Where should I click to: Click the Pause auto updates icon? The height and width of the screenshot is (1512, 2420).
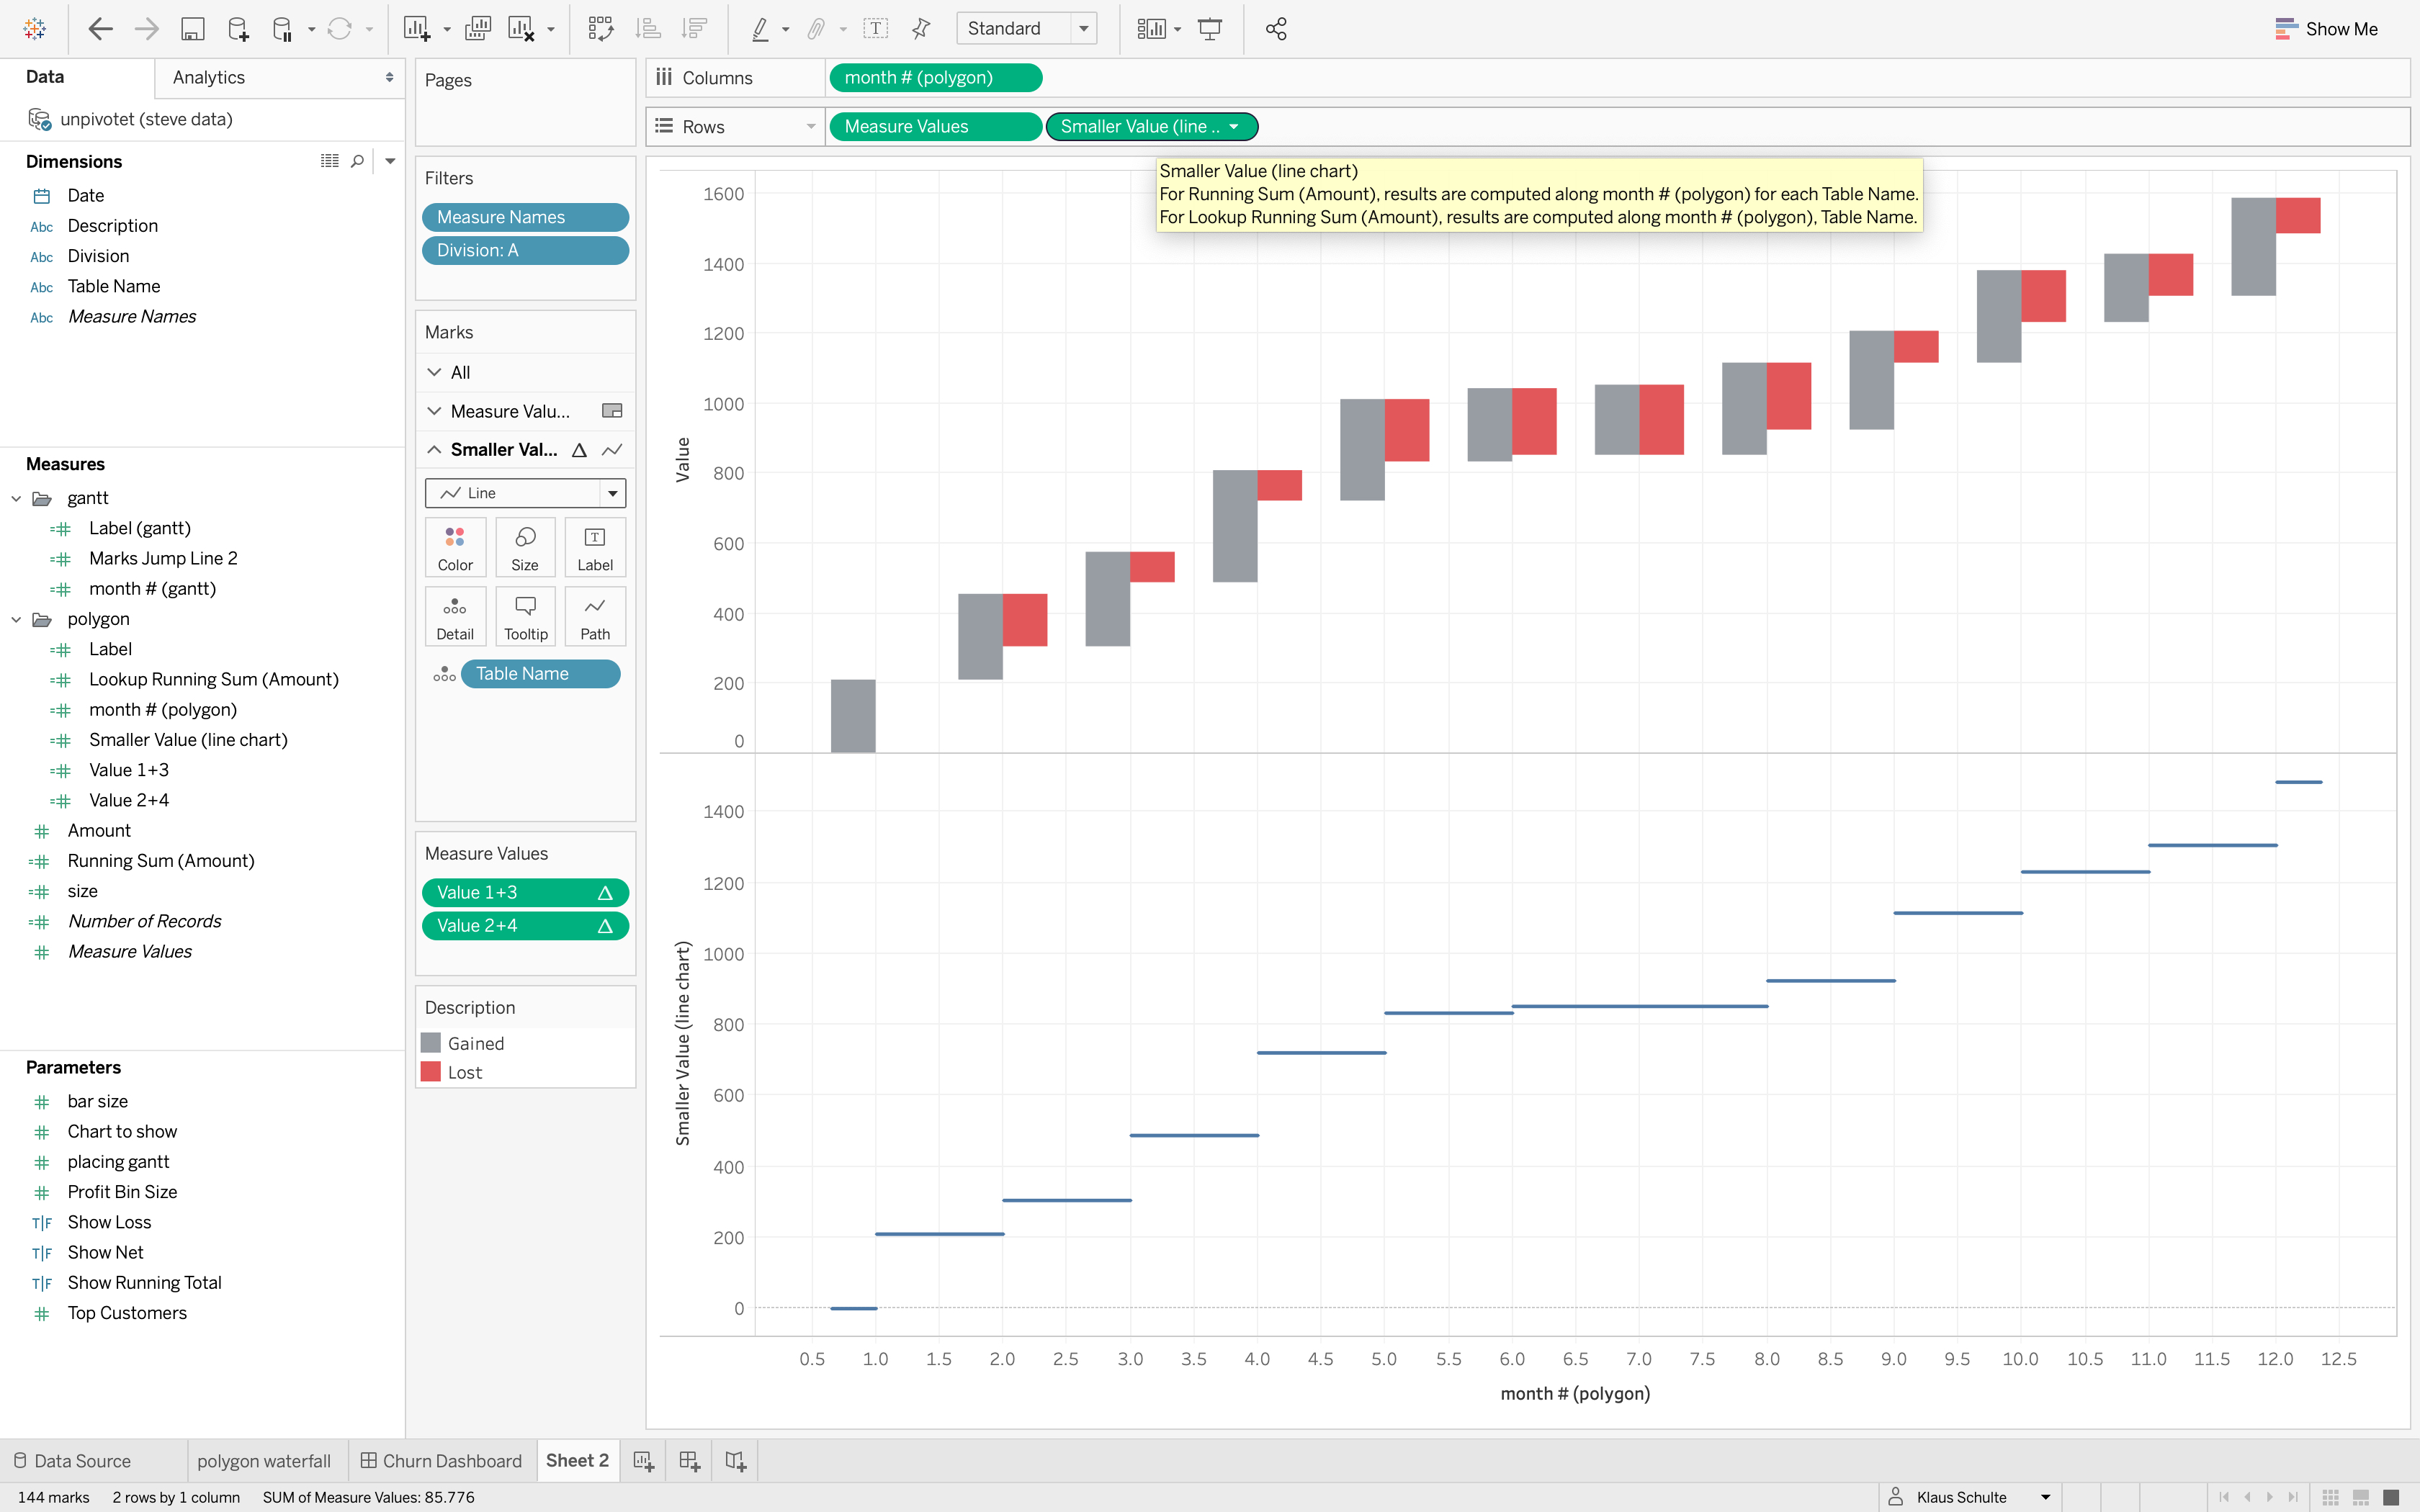(x=283, y=29)
